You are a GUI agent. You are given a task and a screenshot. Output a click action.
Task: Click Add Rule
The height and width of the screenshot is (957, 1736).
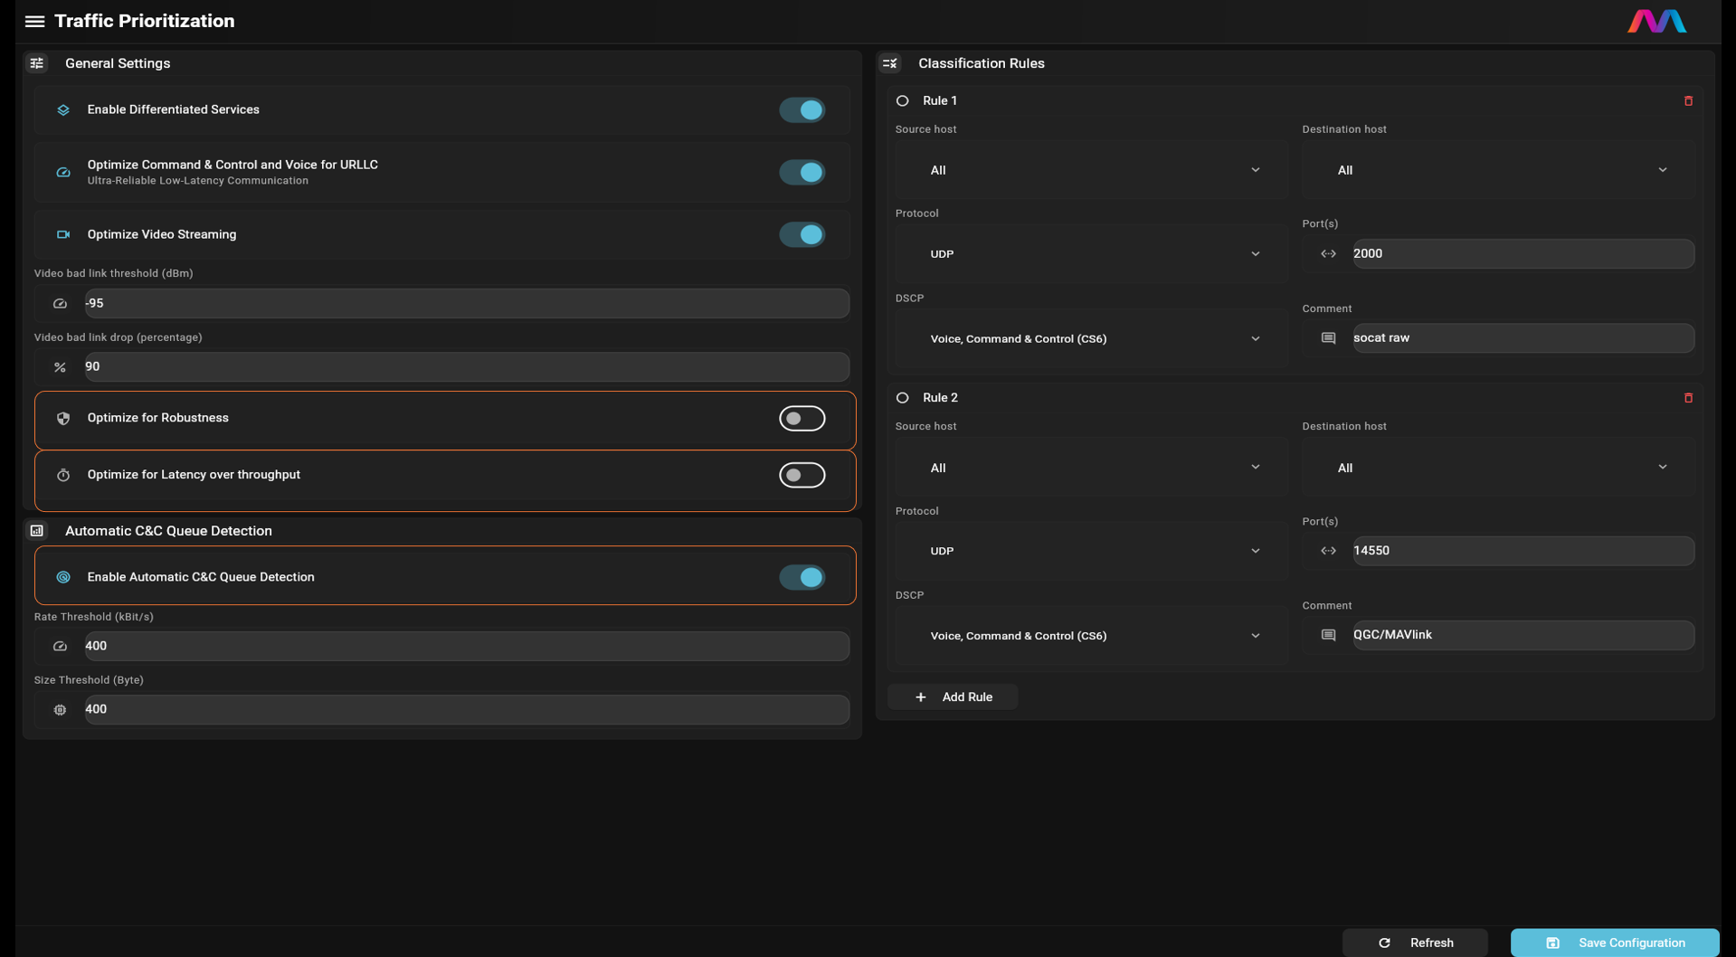[x=952, y=696]
